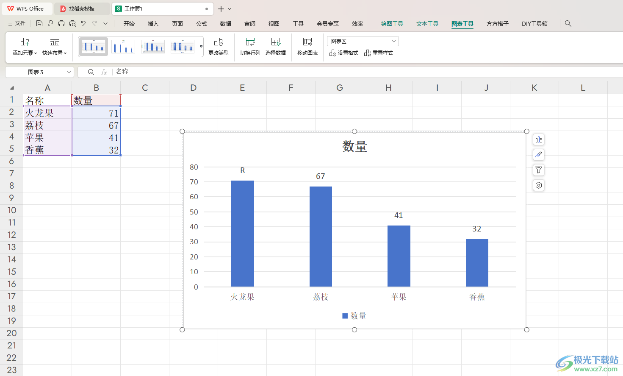Open the 公式 ribbon tab
This screenshot has height=376, width=623.
(x=202, y=24)
